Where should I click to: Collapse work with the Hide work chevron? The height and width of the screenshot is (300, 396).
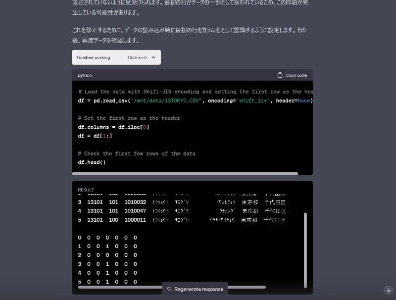[x=153, y=57]
